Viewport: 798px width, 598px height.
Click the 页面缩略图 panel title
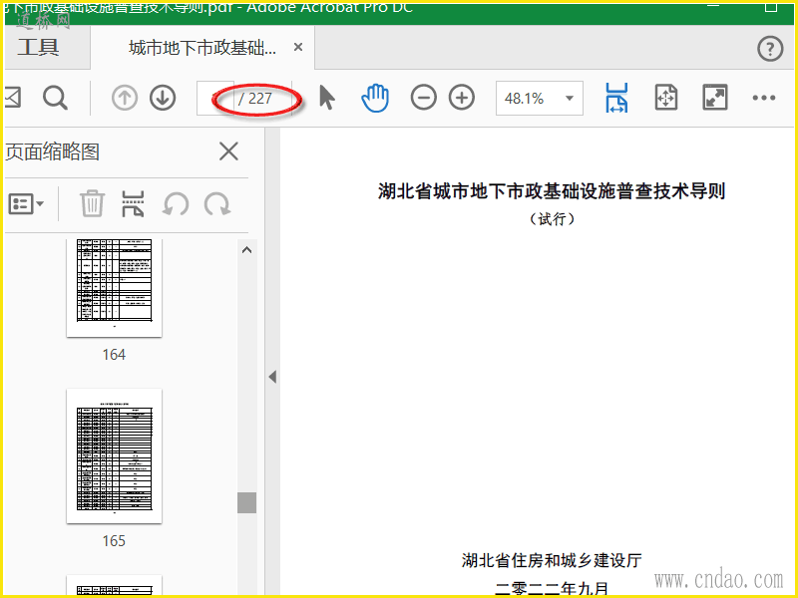click(53, 151)
